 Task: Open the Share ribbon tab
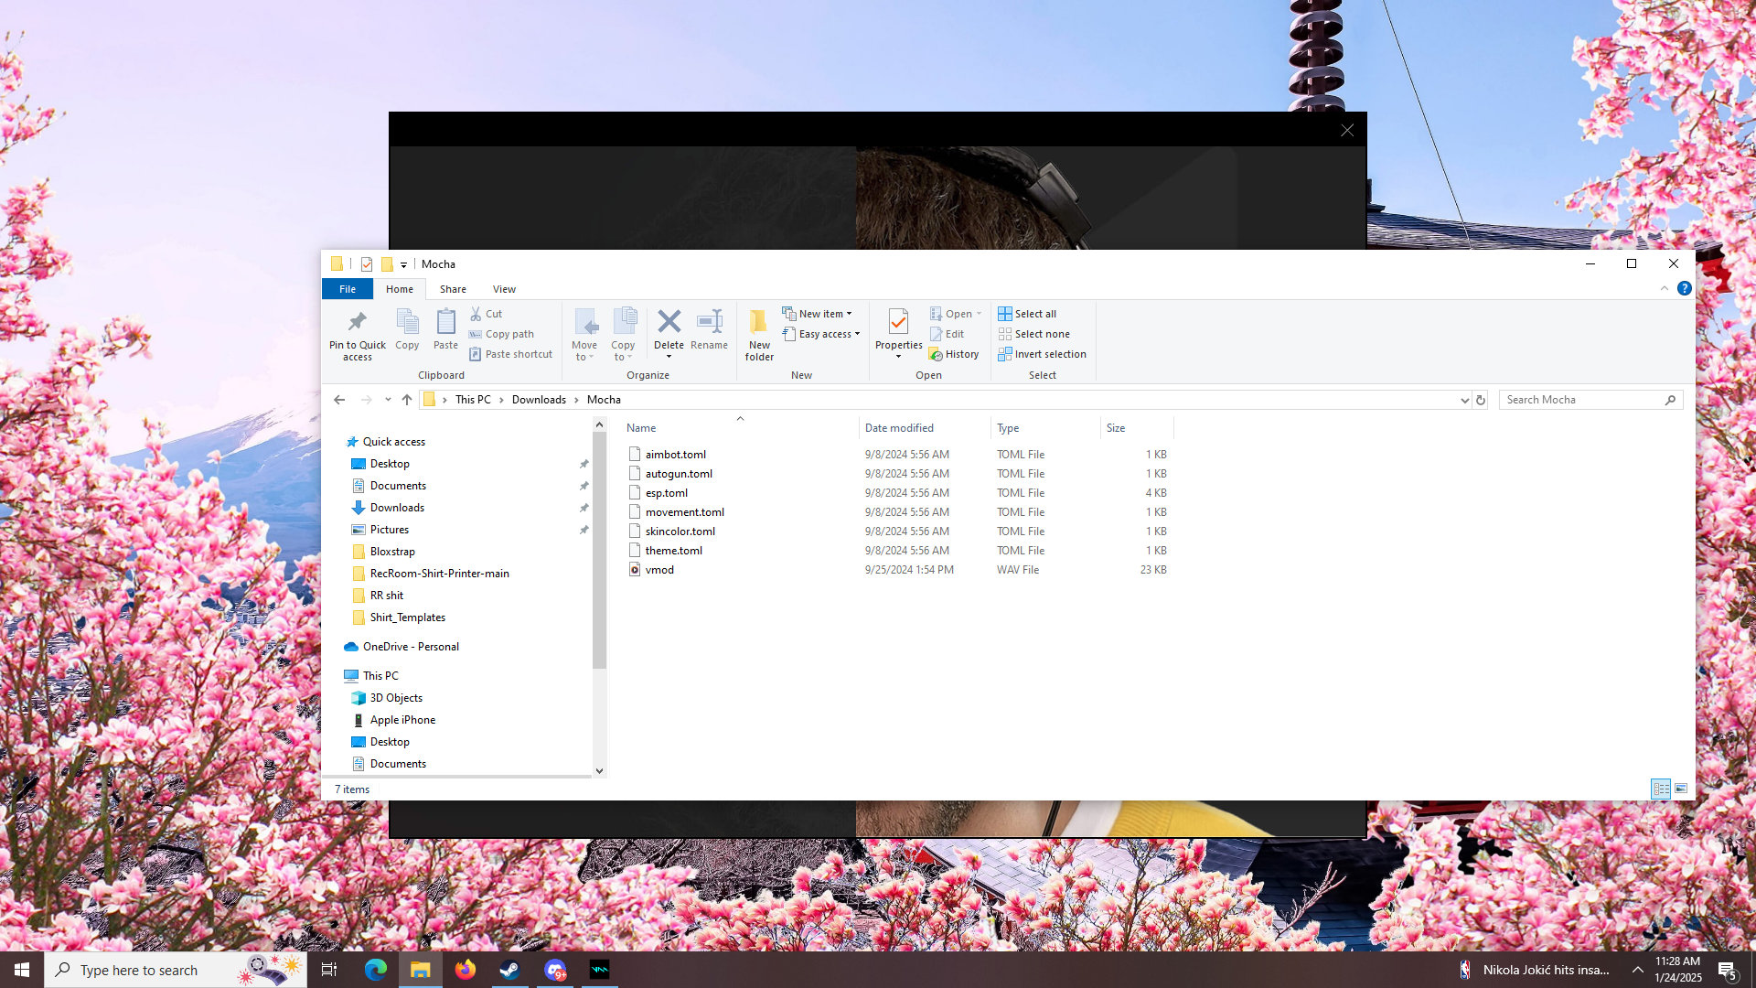(x=453, y=289)
